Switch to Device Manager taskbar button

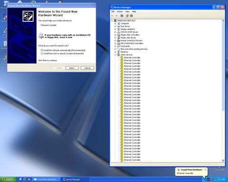point(75,179)
